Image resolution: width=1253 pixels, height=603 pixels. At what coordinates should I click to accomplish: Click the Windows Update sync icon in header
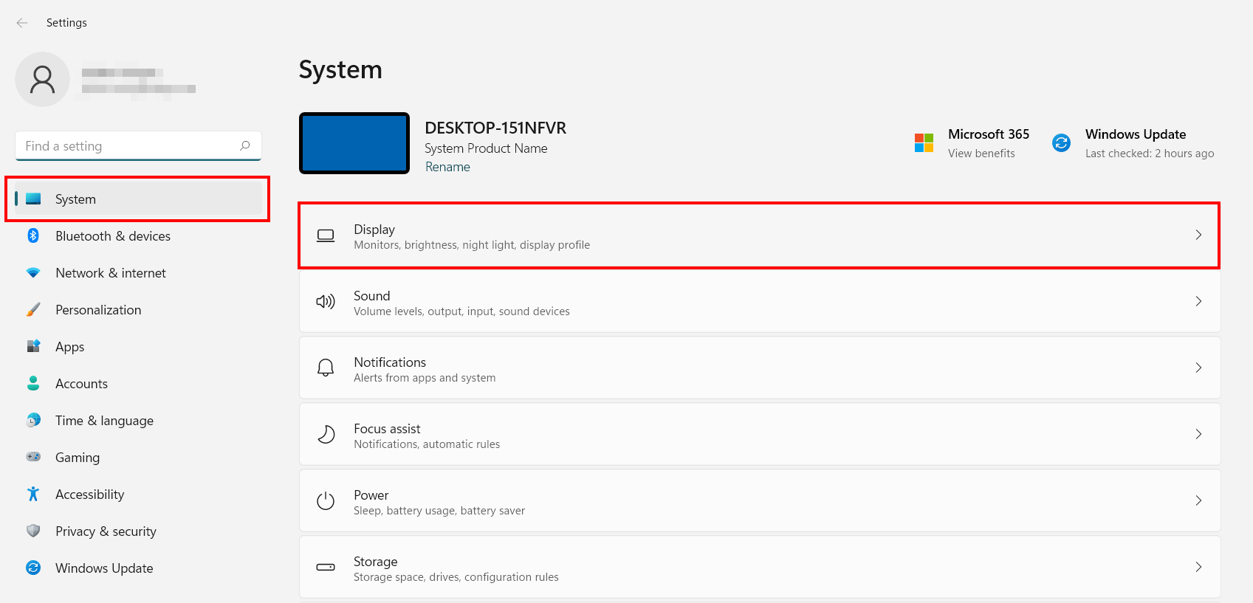tap(1061, 143)
